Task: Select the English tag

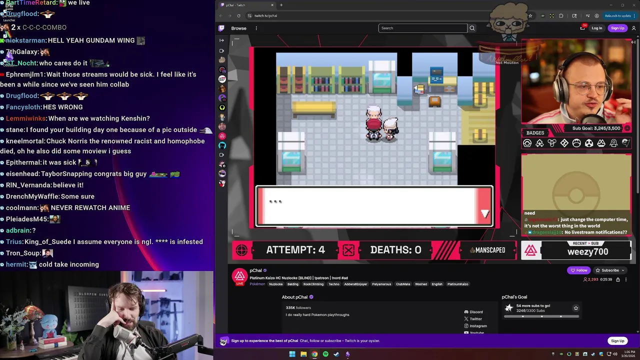Action: pos(437,284)
